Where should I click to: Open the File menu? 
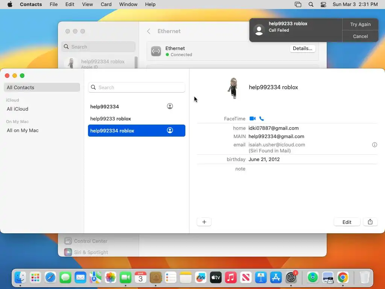pyautogui.click(x=53, y=5)
